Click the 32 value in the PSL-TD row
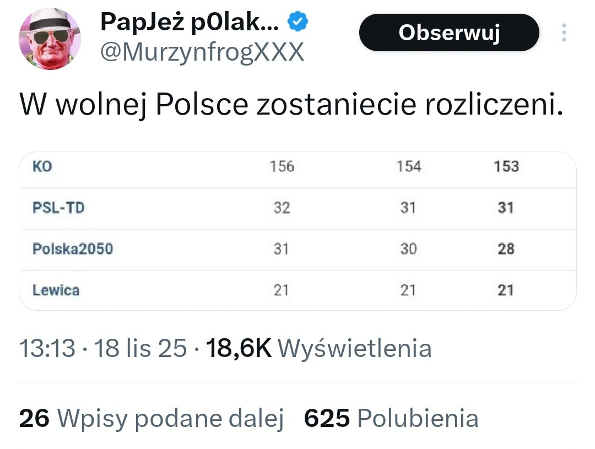595x449 pixels. click(x=282, y=208)
